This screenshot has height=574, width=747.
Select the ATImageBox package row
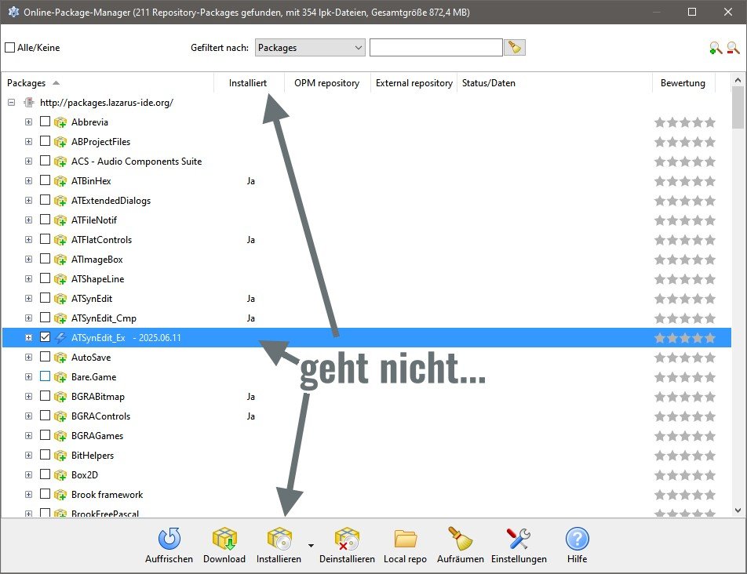367,260
